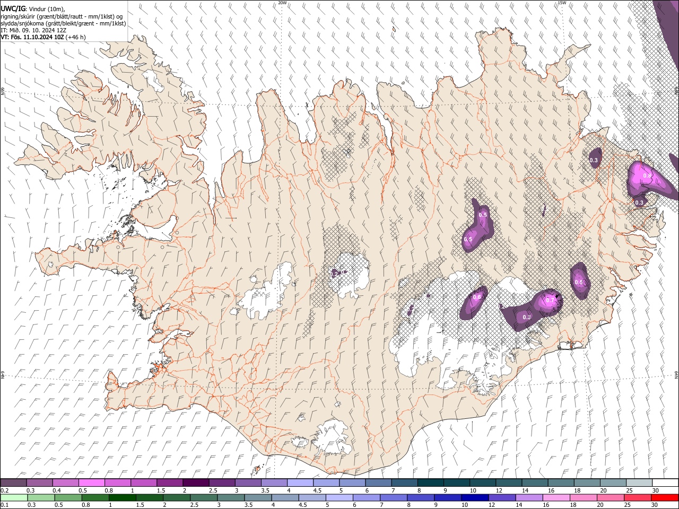Pick upper legend swatch starting at 2.5

pyautogui.click(x=221, y=483)
